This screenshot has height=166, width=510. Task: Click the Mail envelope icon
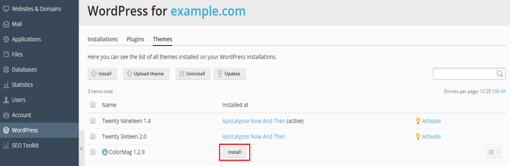pyautogui.click(x=6, y=24)
